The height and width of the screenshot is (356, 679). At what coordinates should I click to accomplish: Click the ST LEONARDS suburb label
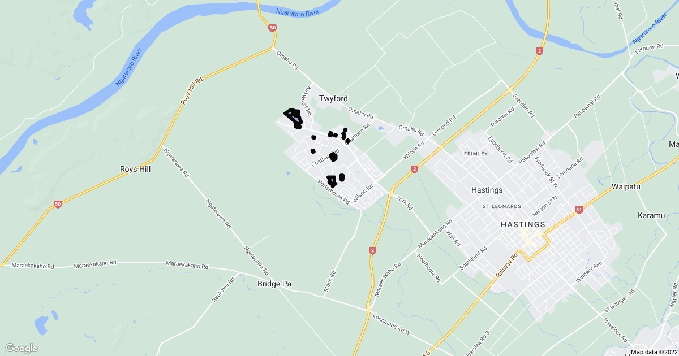(x=502, y=206)
